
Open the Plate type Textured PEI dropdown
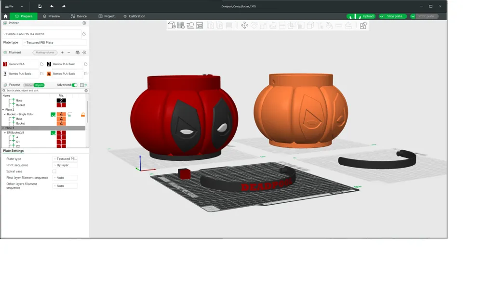click(54, 43)
